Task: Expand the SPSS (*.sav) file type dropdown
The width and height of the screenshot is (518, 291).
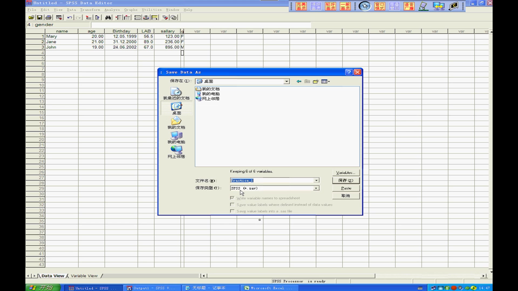Action: [x=316, y=188]
